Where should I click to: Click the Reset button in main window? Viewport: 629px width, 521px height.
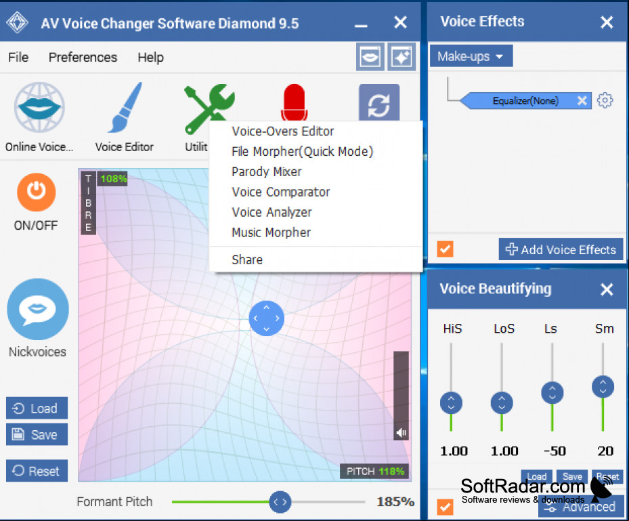(37, 471)
